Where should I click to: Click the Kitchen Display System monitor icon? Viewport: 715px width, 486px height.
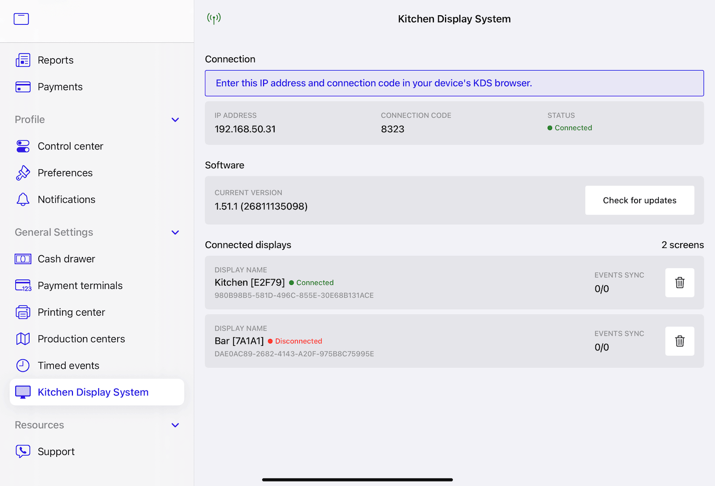coord(23,392)
